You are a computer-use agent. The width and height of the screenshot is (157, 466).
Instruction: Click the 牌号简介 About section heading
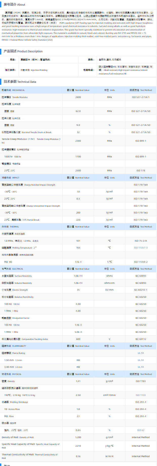(x=14, y=5)
